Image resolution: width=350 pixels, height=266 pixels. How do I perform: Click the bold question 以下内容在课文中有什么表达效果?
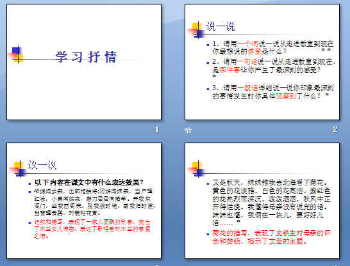coord(89,182)
